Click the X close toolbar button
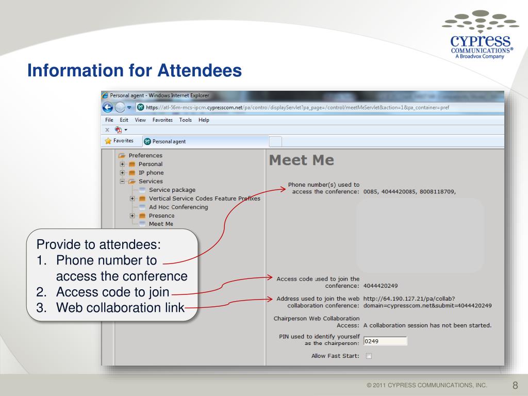 pyautogui.click(x=107, y=129)
